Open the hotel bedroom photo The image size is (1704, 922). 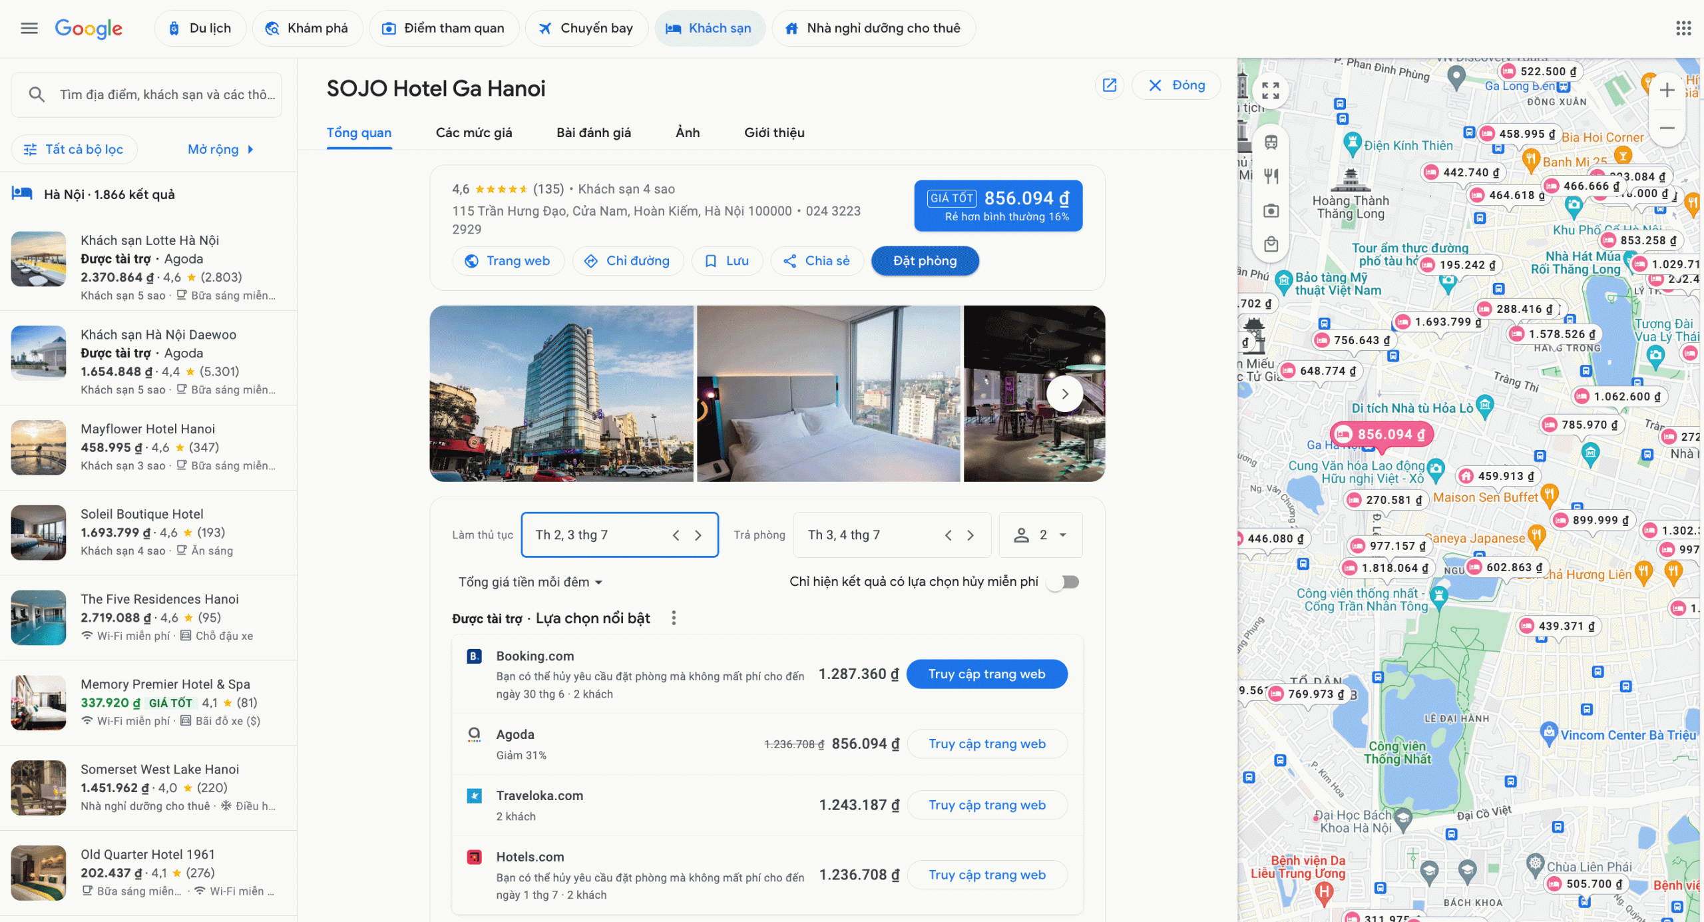point(828,394)
